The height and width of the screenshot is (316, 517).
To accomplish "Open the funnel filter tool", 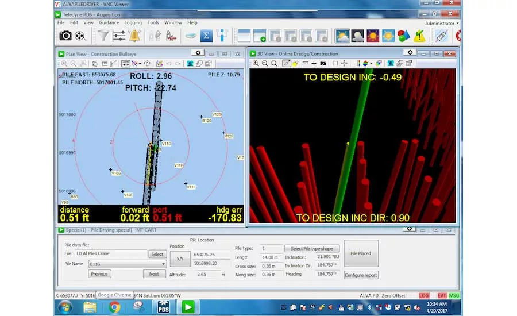I will pos(103,36).
